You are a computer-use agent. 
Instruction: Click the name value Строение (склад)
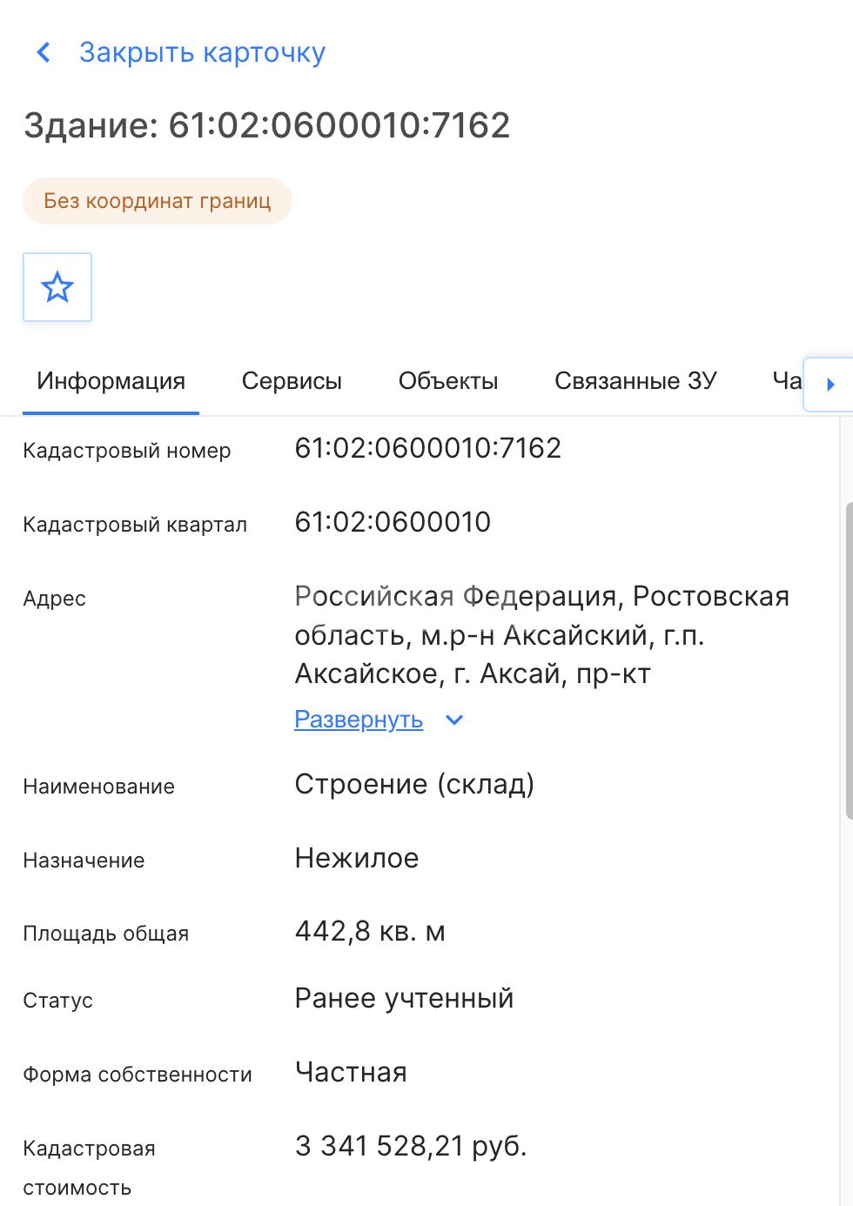[x=414, y=784]
